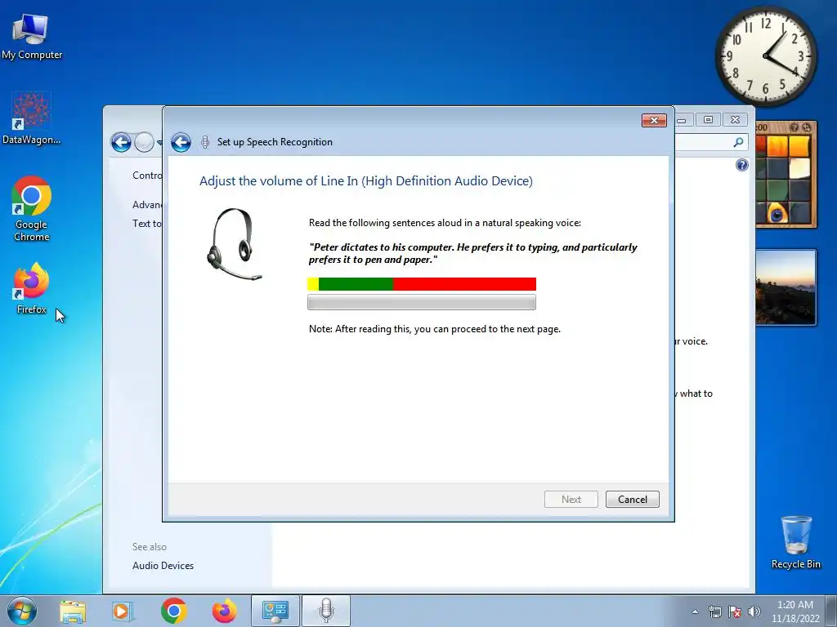Viewport: 837px width, 627px height.
Task: Click Advanced speech options sidebar link
Action: tap(147, 205)
